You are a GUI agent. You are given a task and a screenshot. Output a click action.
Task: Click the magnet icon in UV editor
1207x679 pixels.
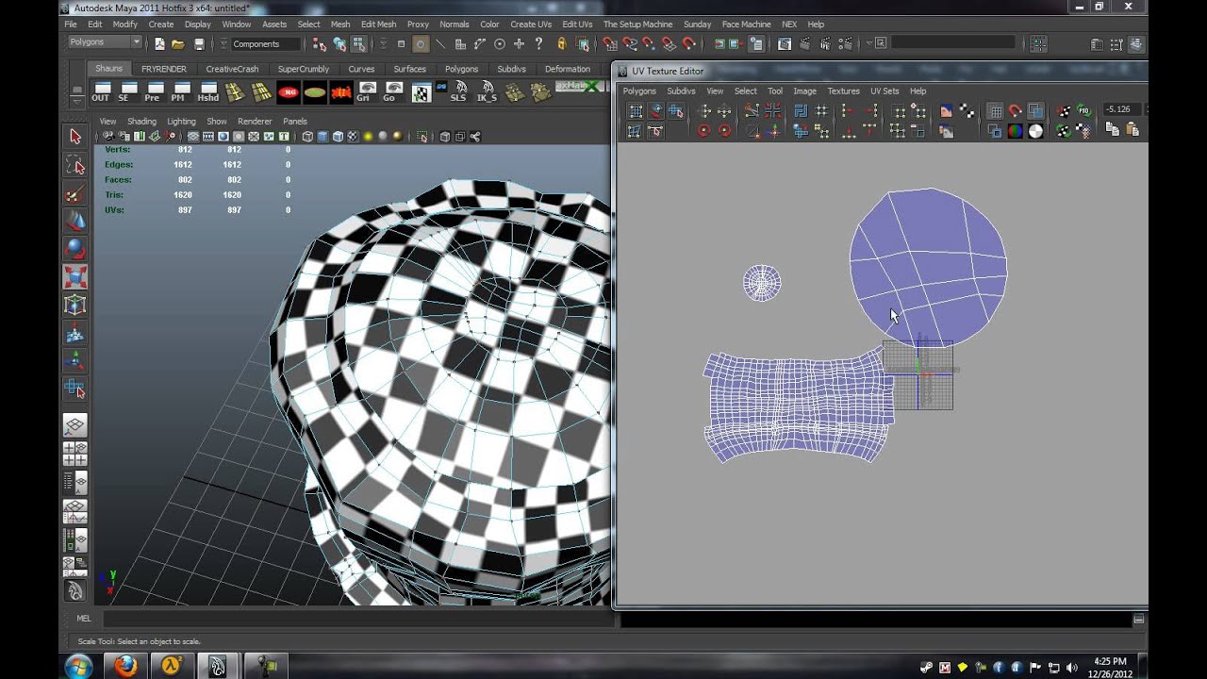(x=1015, y=111)
